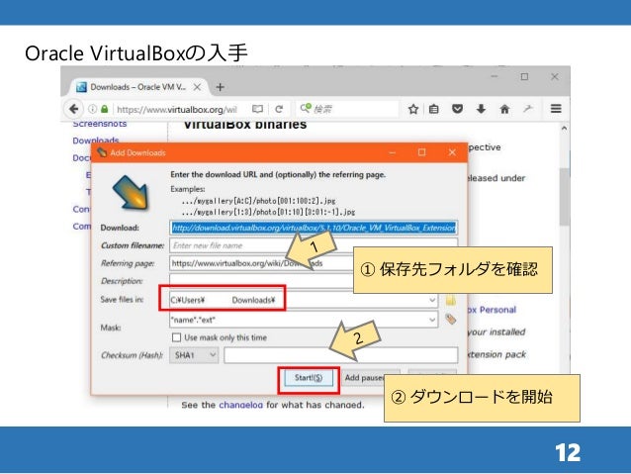Viewport: 631px width, 474px height.
Task: Bookmark page using the star icon
Action: (x=412, y=109)
